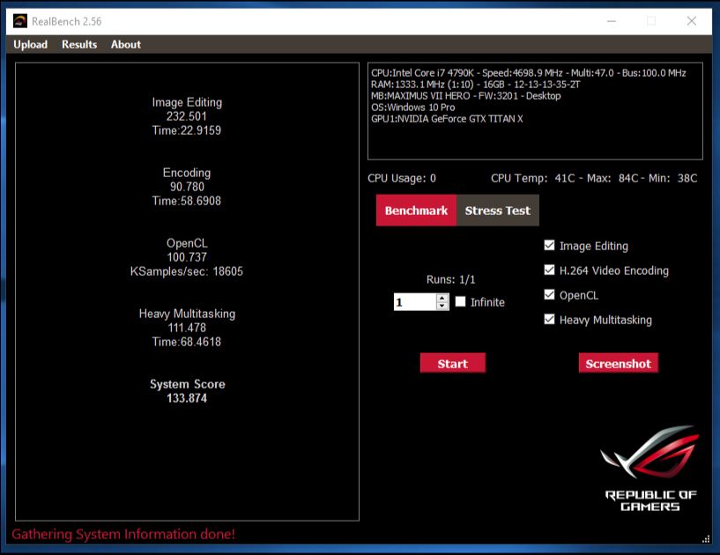Click the CPU Intel Core i7 4790K info line
The height and width of the screenshot is (555, 720).
529,73
